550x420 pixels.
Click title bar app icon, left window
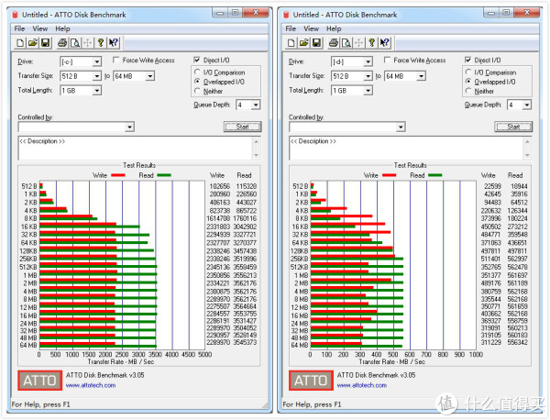[15, 15]
